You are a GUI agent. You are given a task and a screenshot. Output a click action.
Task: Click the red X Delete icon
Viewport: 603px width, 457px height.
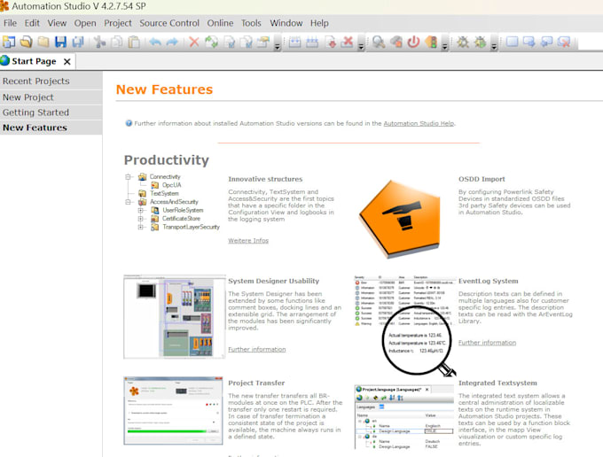click(x=194, y=42)
